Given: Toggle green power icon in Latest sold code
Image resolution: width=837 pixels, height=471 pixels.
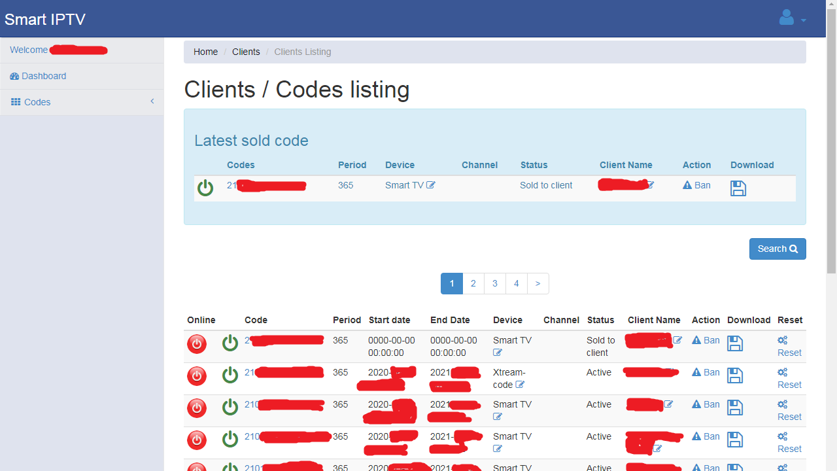Looking at the screenshot, I should tap(205, 188).
